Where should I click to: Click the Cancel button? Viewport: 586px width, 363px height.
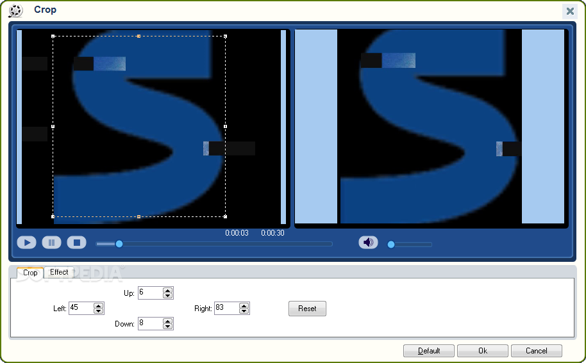(536, 351)
